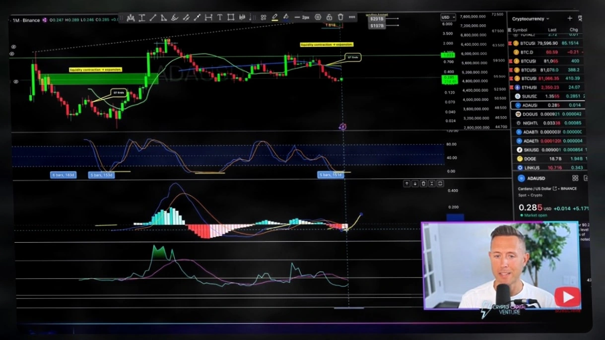605x340 pixels.
Task: Open the fill color bucket swatch
Action: point(286,17)
